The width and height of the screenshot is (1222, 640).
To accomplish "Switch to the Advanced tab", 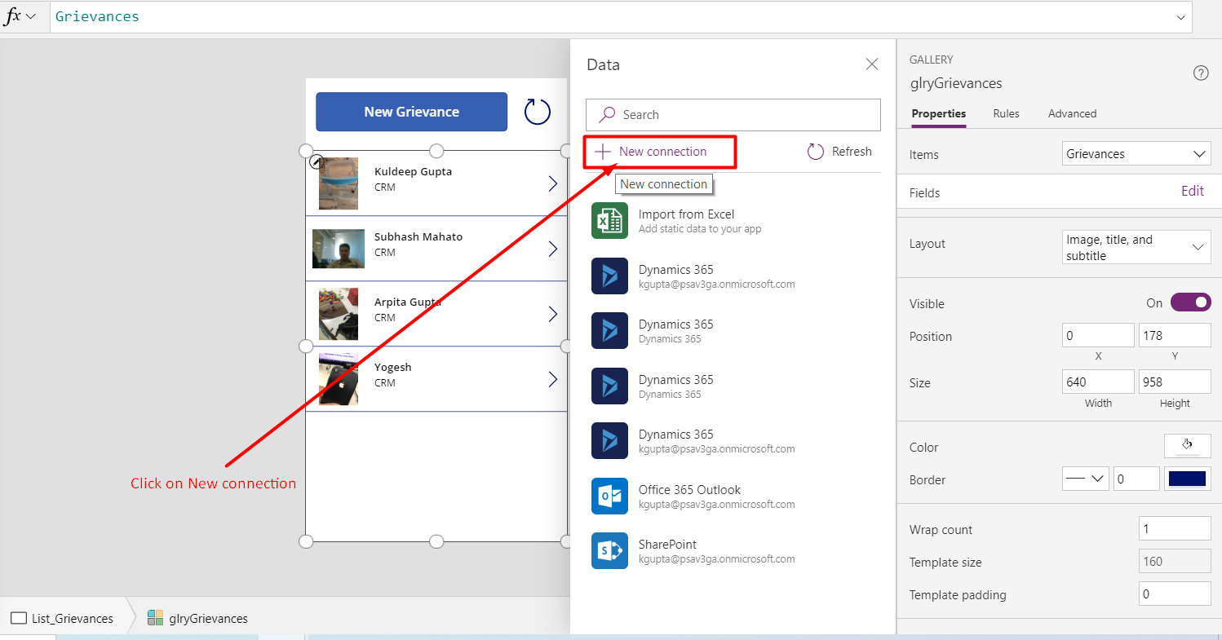I will click(x=1072, y=114).
